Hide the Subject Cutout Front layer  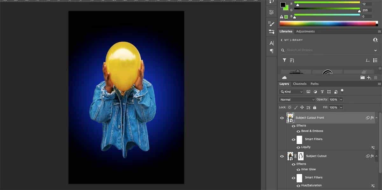pyautogui.click(x=282, y=118)
